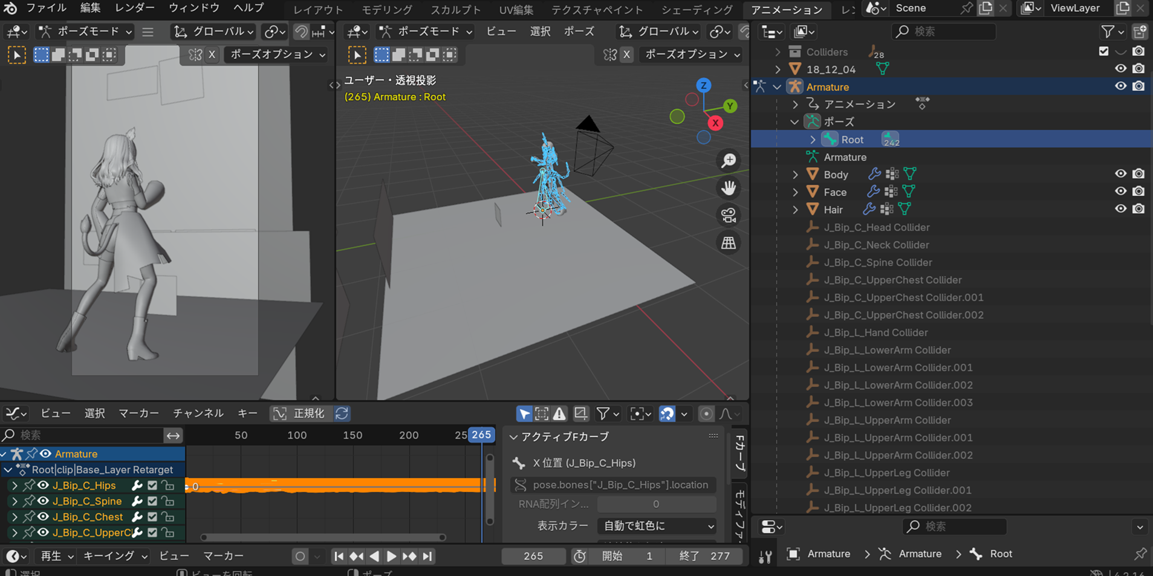Open the ファイル menu
Image resolution: width=1153 pixels, height=576 pixels.
46,8
